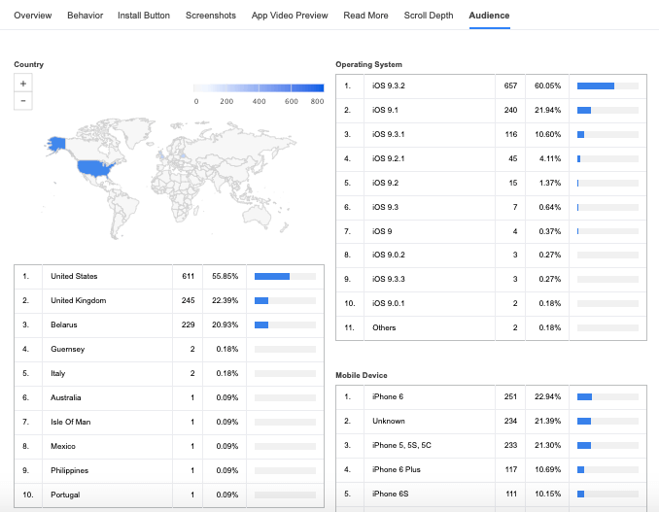Click the United States percentage bar
Viewport: 659px width, 512px height.
point(285,276)
